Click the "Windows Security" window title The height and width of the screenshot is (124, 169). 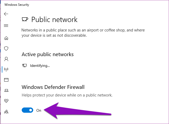pos(17,5)
